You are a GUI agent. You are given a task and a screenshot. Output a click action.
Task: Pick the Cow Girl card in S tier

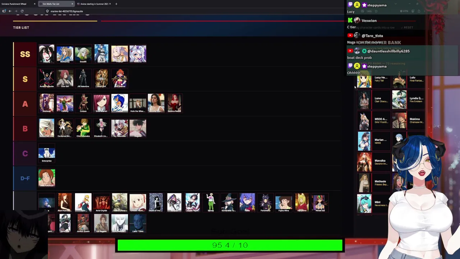pos(65,79)
